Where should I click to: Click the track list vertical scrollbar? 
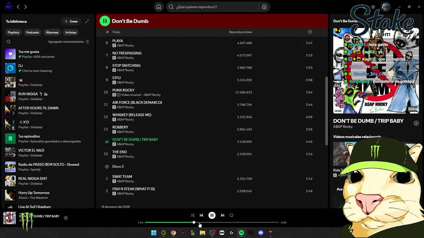click(326, 111)
